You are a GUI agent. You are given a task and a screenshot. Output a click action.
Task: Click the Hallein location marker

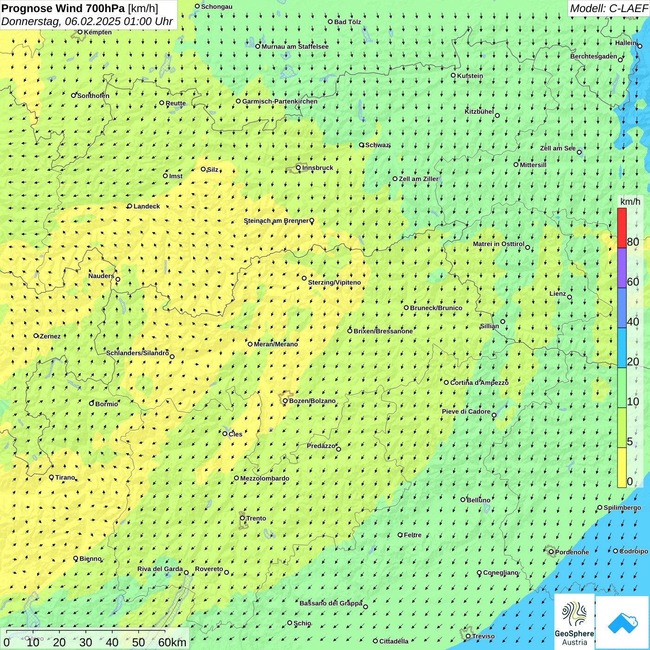click(640, 46)
